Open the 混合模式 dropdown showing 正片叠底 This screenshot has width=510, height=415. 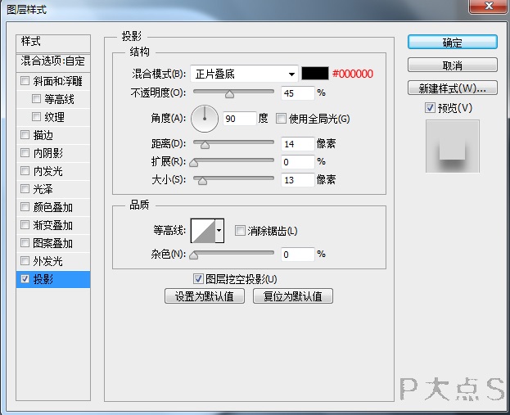point(244,74)
